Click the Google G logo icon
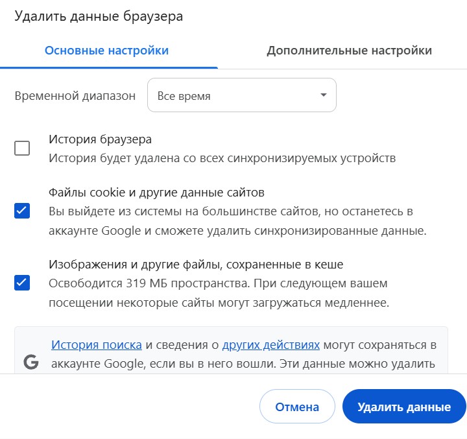Image resolution: width=467 pixels, height=439 pixels. point(31,362)
